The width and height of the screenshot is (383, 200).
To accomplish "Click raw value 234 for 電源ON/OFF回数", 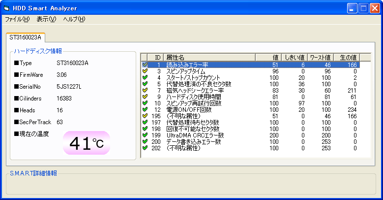I will [352, 109].
